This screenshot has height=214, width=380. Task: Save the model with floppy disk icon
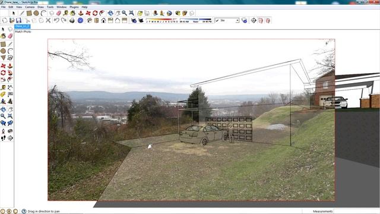[x=18, y=20]
